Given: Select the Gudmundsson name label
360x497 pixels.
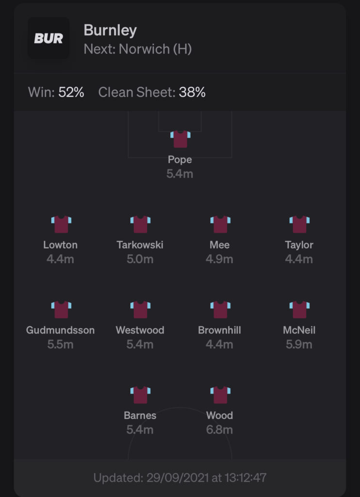Looking at the screenshot, I should click(60, 330).
